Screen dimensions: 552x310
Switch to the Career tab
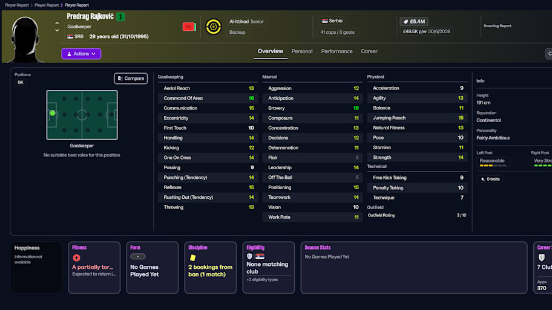tap(369, 51)
